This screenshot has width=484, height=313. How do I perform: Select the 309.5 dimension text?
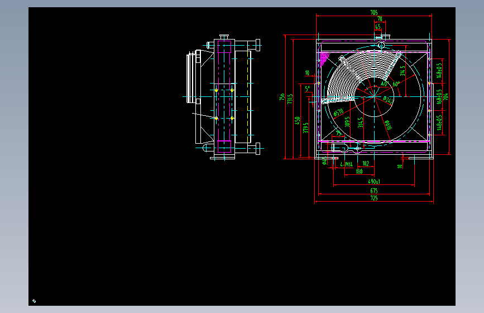tap(347, 121)
